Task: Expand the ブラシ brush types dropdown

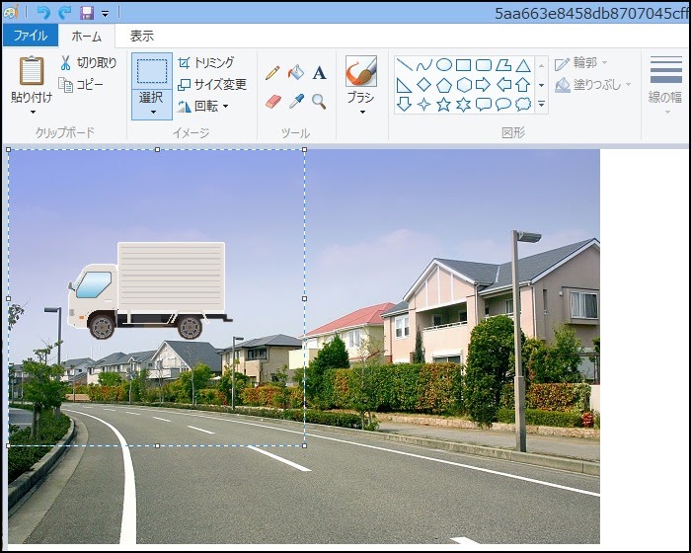Action: 362,112
